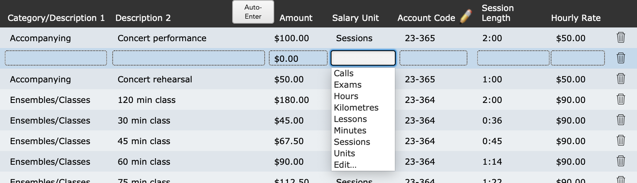
Task: Click account code 23-365 in Concert rehearsal row
Action: (420, 79)
